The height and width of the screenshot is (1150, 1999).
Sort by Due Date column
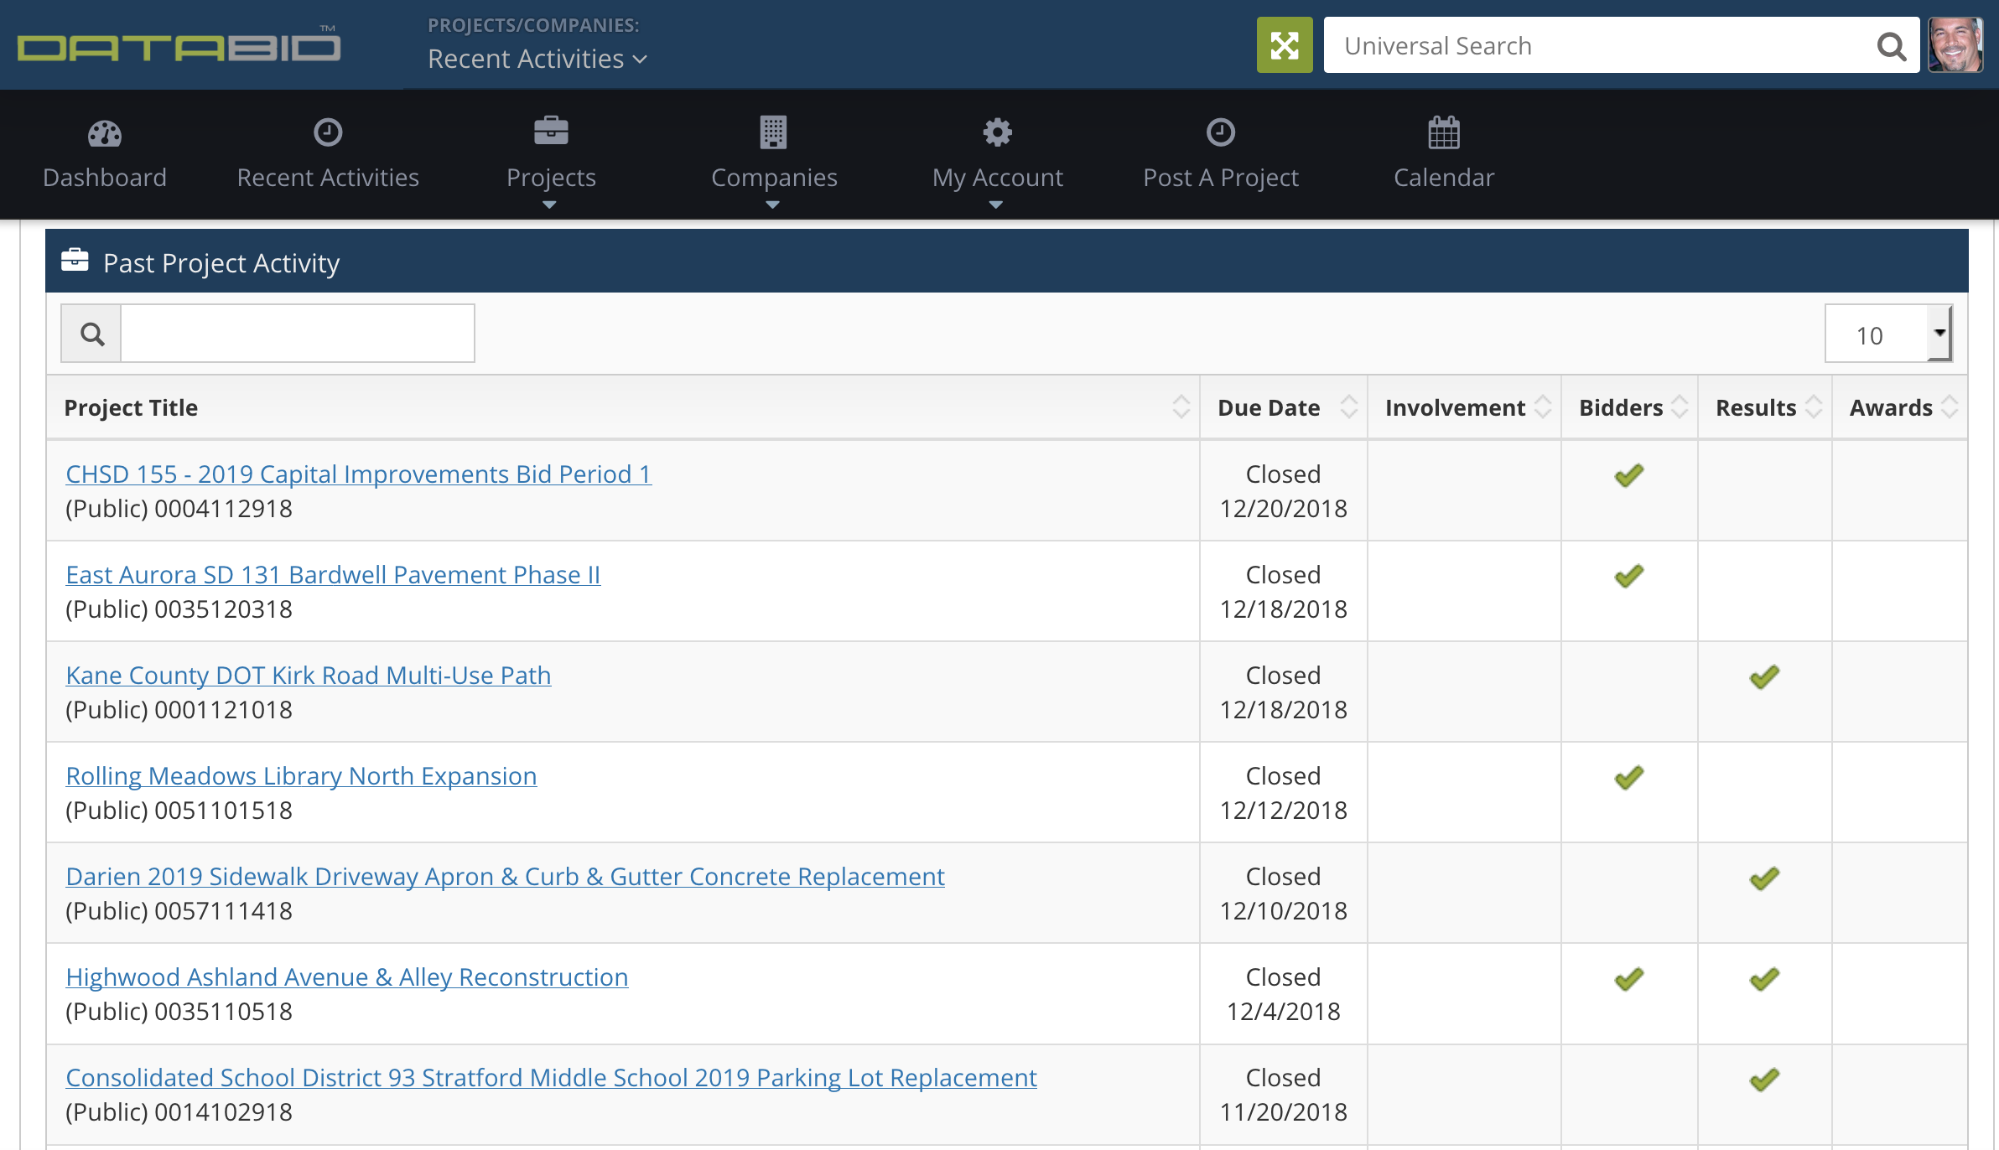1284,407
